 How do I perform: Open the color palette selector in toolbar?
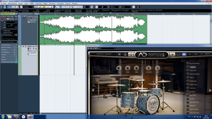138,7
